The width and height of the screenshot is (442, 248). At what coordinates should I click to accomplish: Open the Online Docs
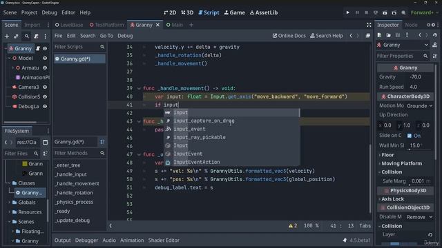(289, 36)
